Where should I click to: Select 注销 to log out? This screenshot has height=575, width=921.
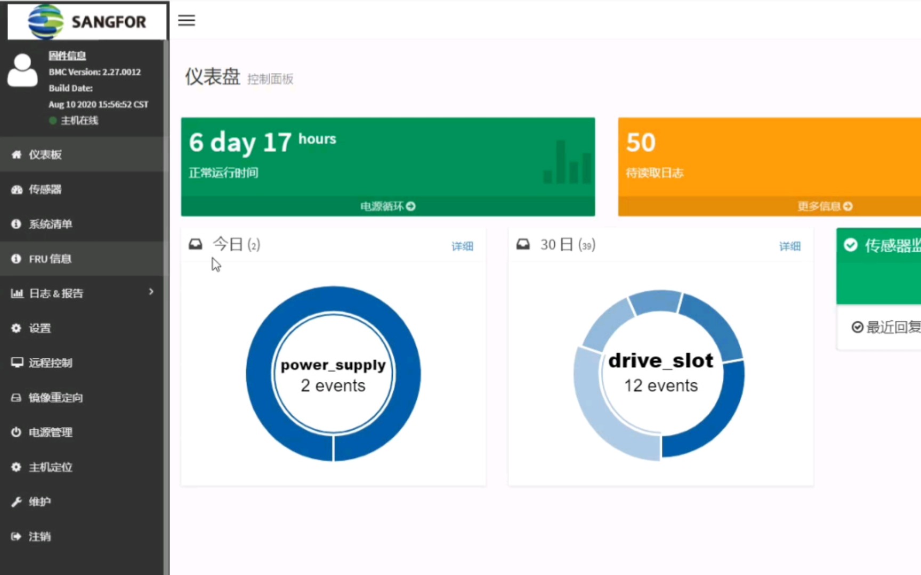tap(82, 536)
